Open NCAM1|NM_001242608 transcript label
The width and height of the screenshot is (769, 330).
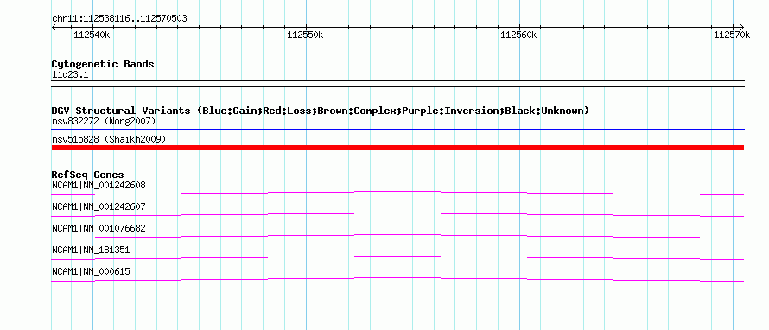coord(99,186)
